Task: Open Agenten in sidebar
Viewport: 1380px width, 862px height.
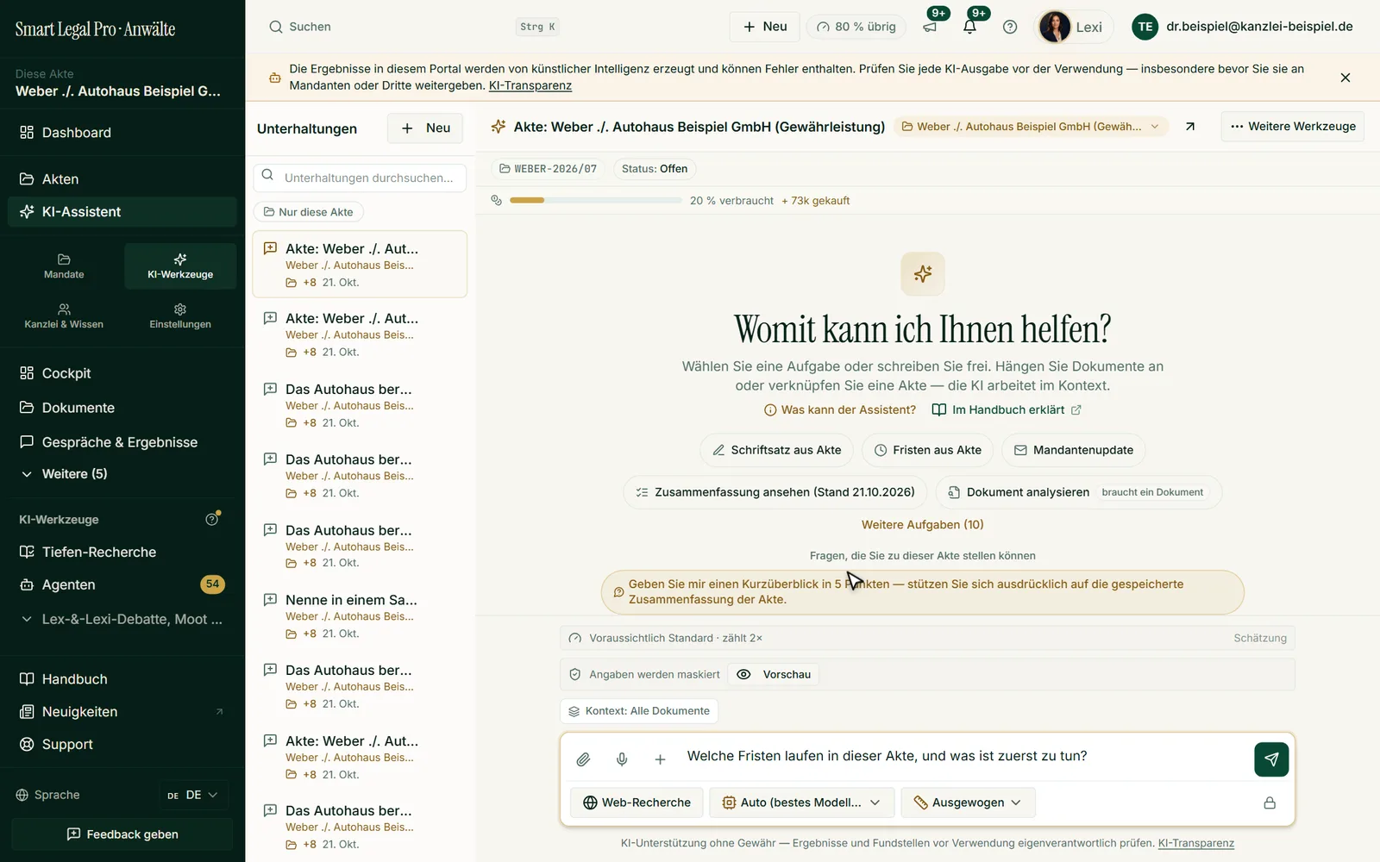Action: pos(122,584)
